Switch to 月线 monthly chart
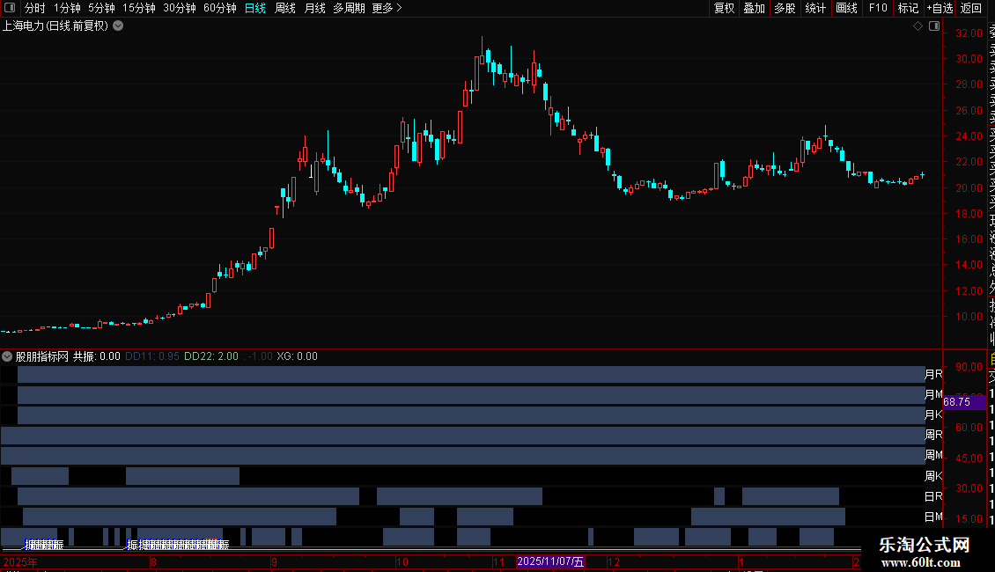This screenshot has height=572, width=995. tap(314, 8)
